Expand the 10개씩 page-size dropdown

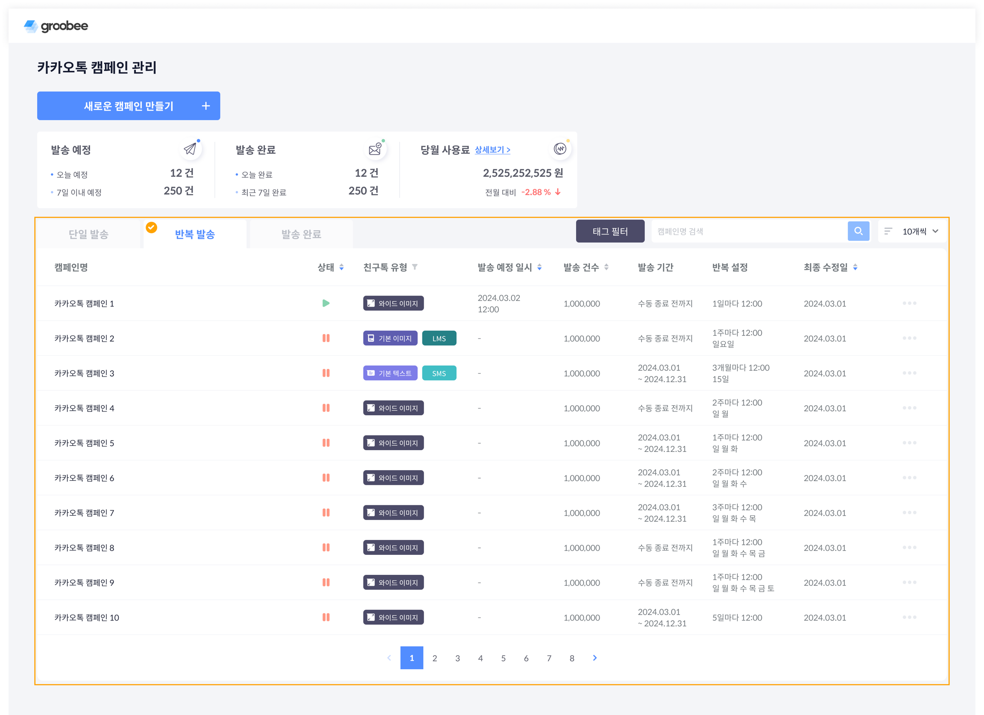click(920, 231)
